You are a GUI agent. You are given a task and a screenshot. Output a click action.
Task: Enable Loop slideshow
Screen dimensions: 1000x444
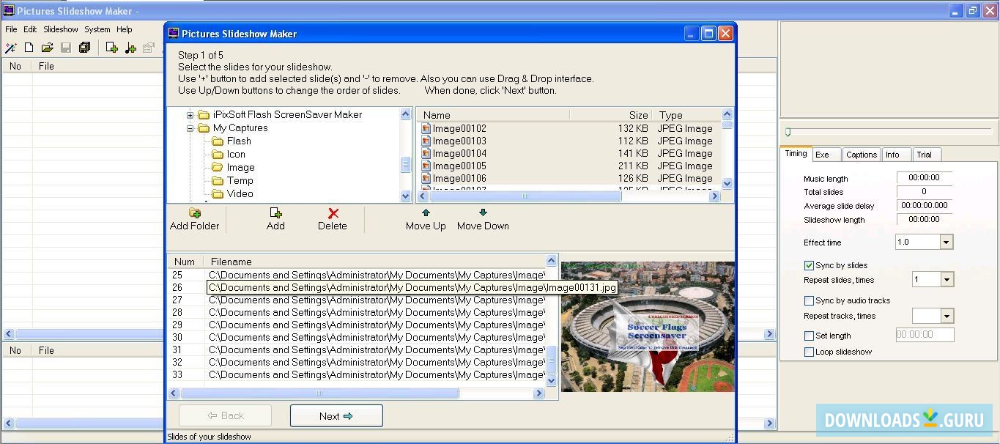[809, 352]
